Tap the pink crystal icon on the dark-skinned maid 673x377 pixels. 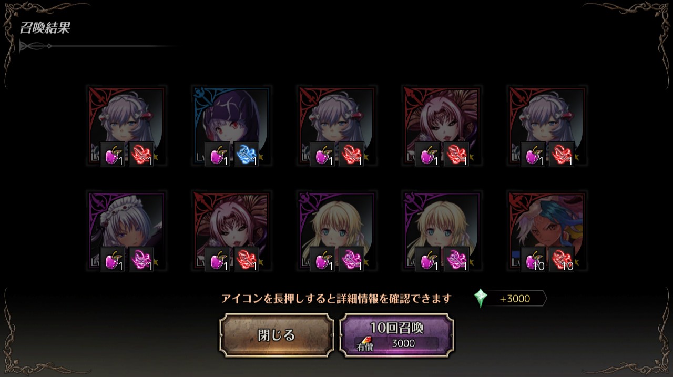click(x=141, y=260)
